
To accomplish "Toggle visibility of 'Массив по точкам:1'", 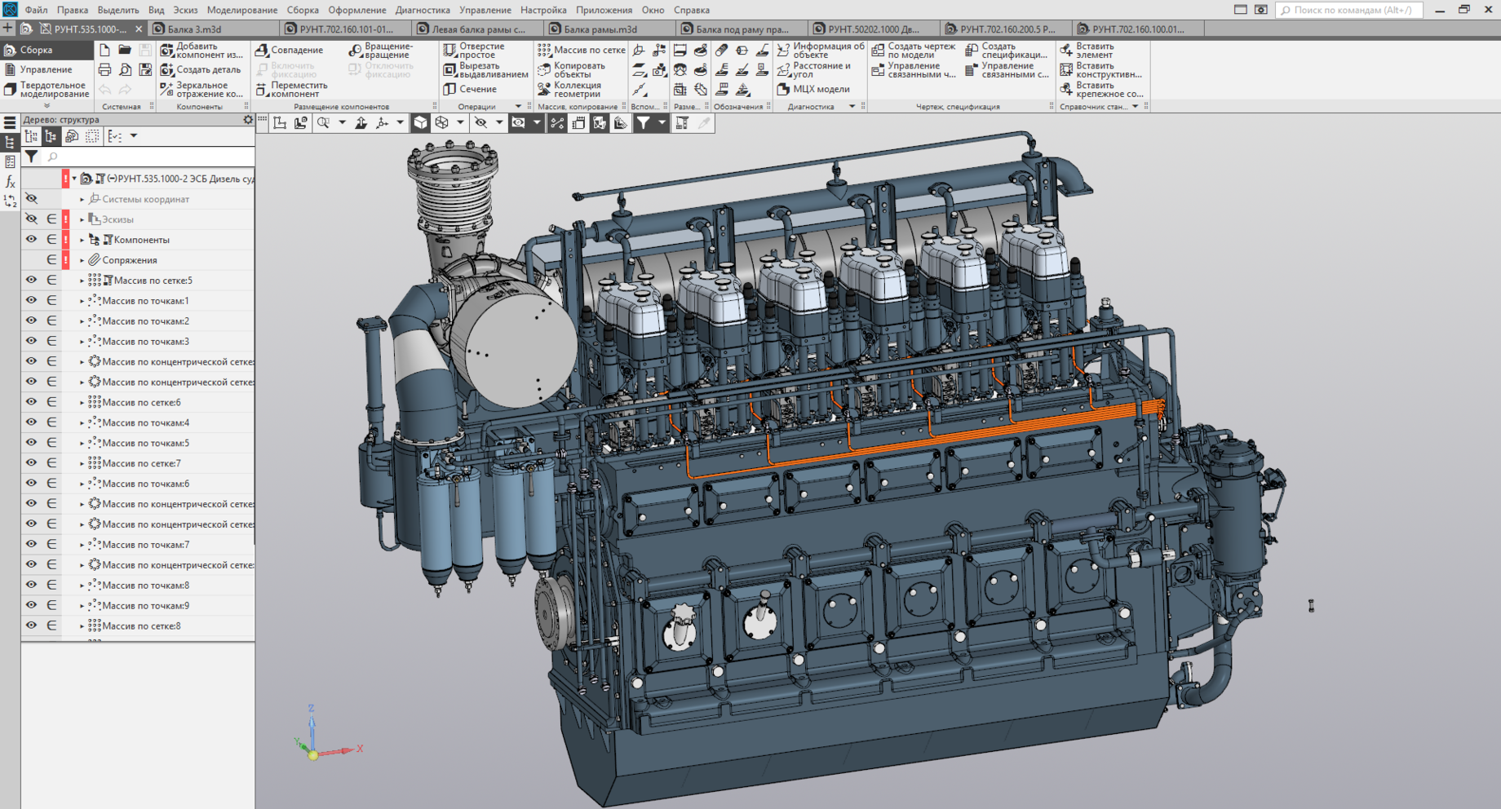I will point(31,301).
